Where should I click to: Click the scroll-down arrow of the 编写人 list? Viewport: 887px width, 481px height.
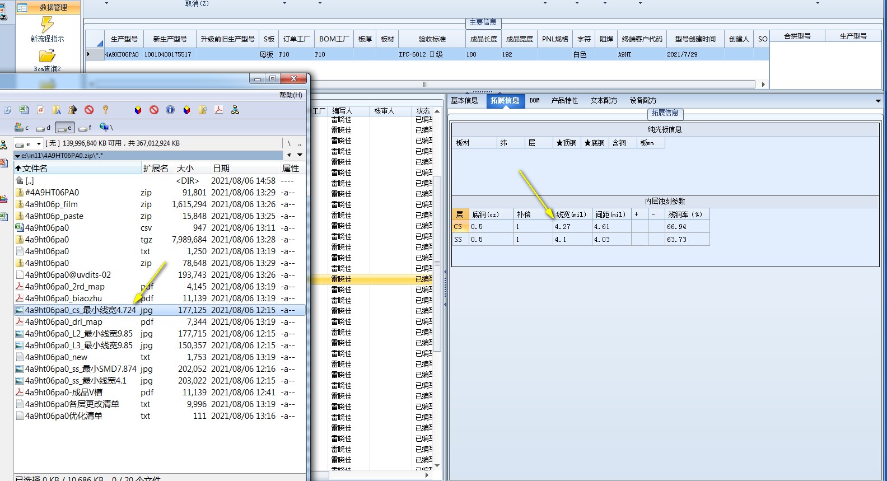coord(437,465)
